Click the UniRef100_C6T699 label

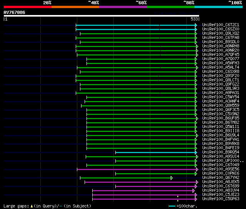(221, 186)
